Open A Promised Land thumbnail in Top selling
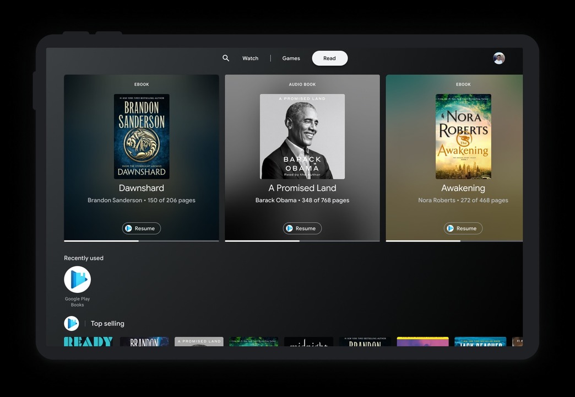Image resolution: width=575 pixels, height=397 pixels. 199,341
